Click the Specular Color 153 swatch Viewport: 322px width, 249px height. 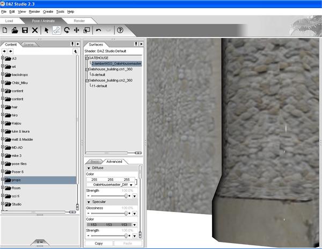[x=109, y=225]
